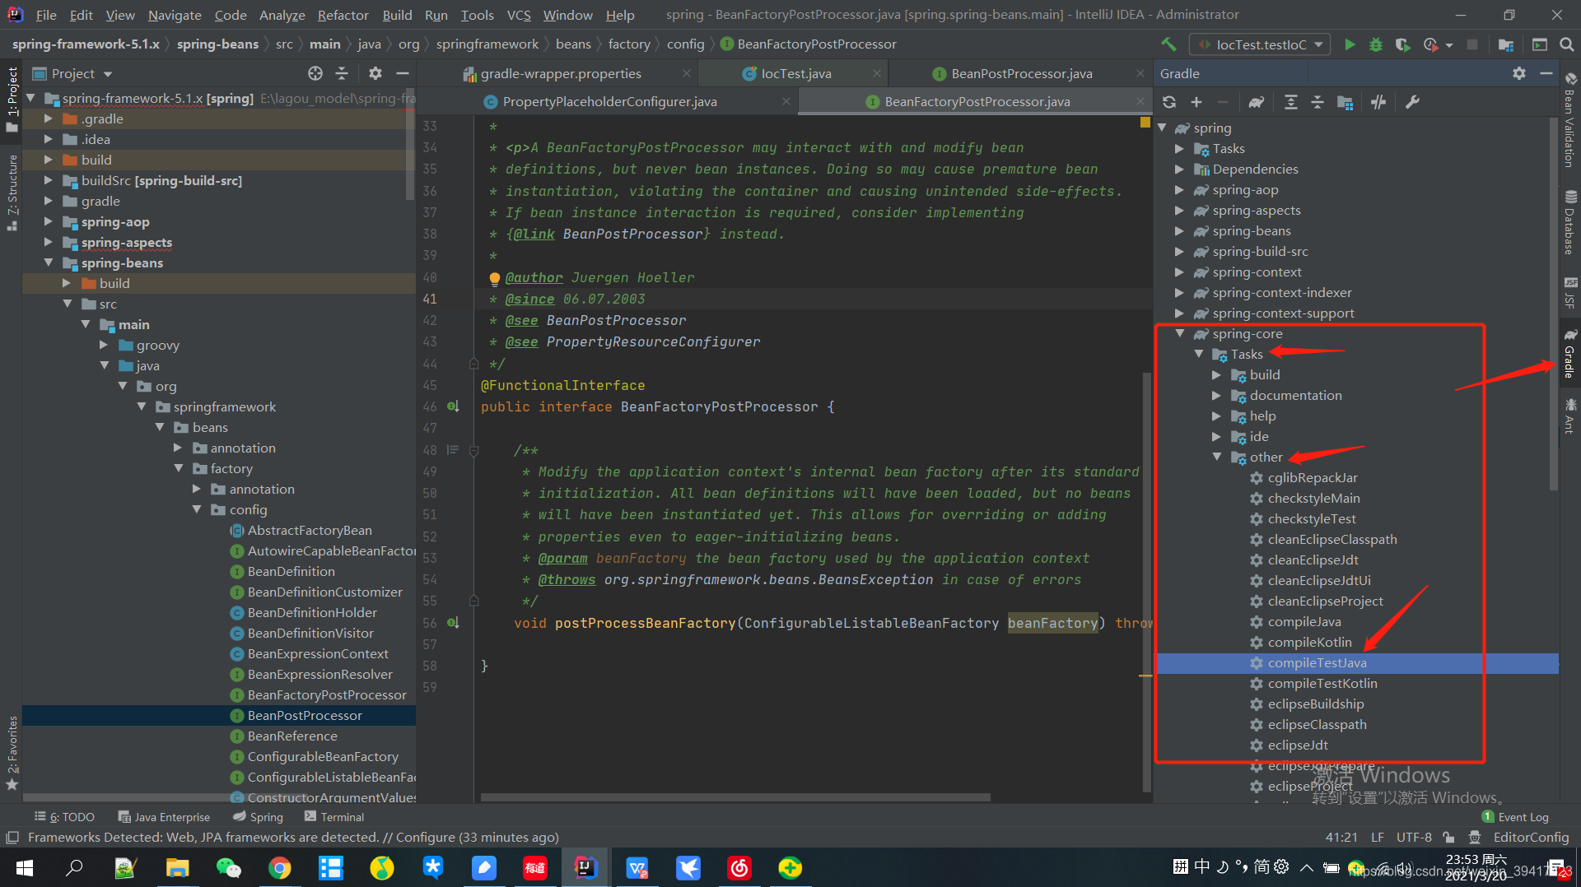Open the Refactor menu
The image size is (1581, 887).
(343, 15)
